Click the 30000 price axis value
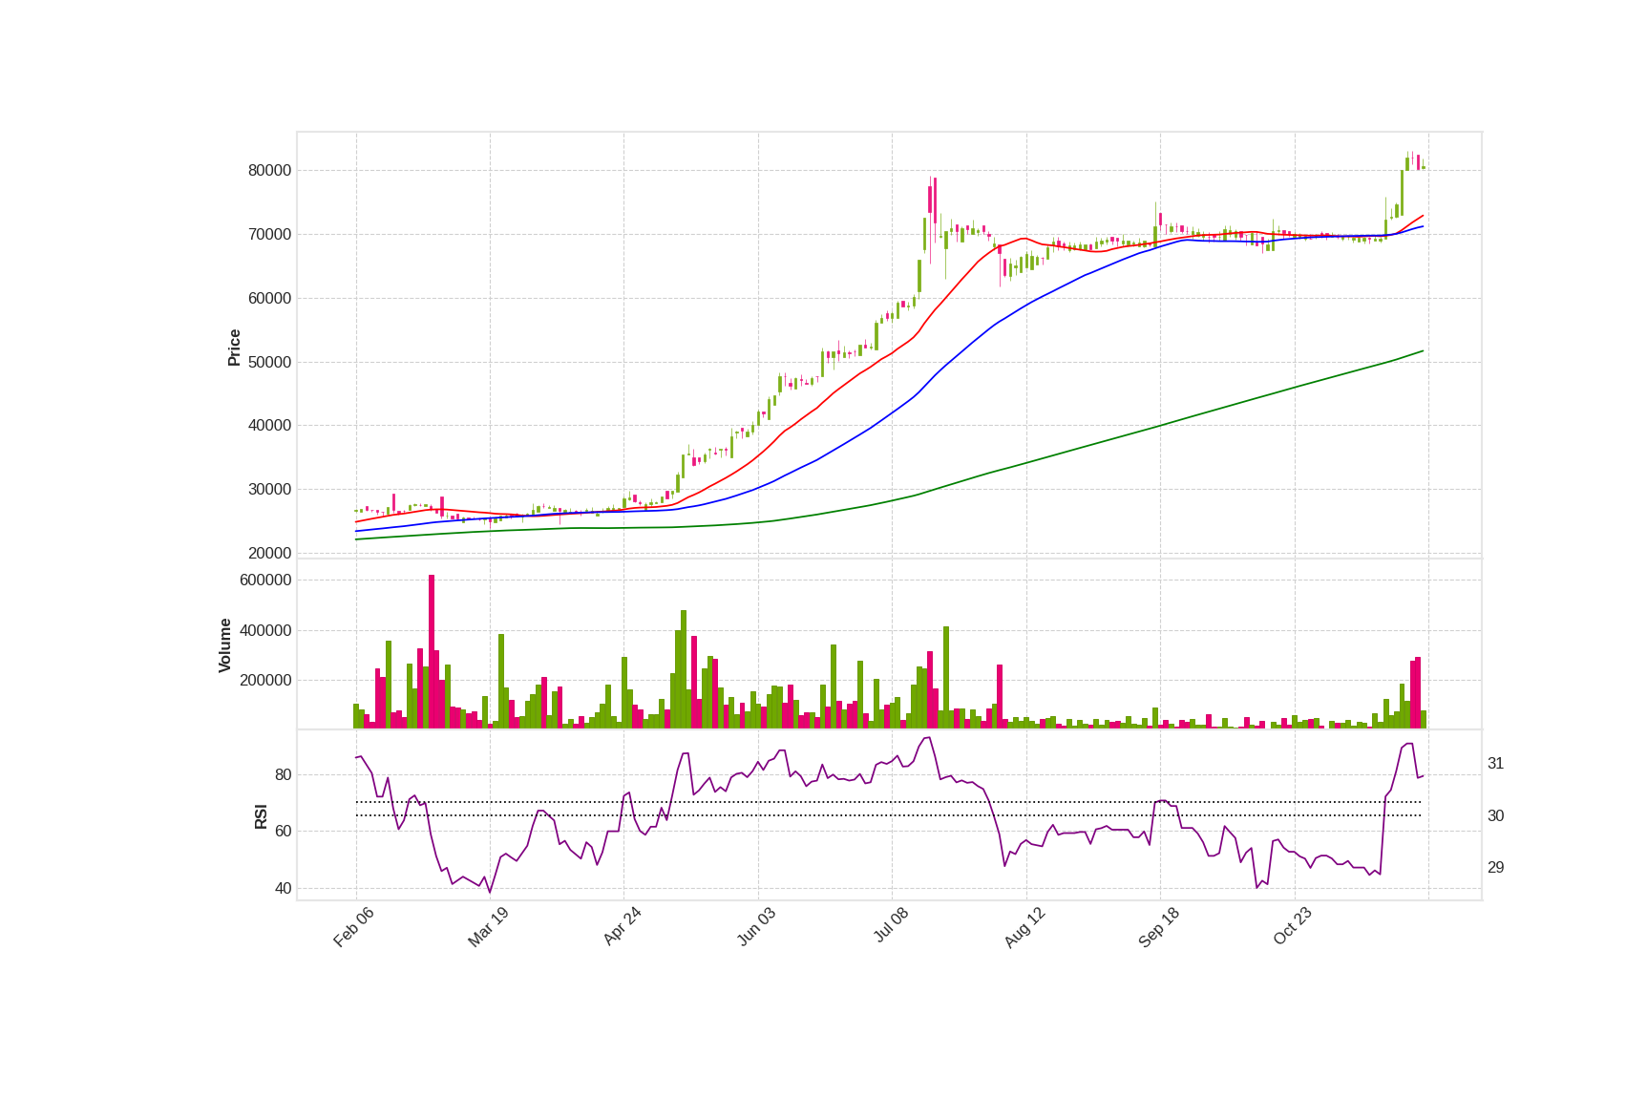1647x1098 pixels. [x=269, y=490]
